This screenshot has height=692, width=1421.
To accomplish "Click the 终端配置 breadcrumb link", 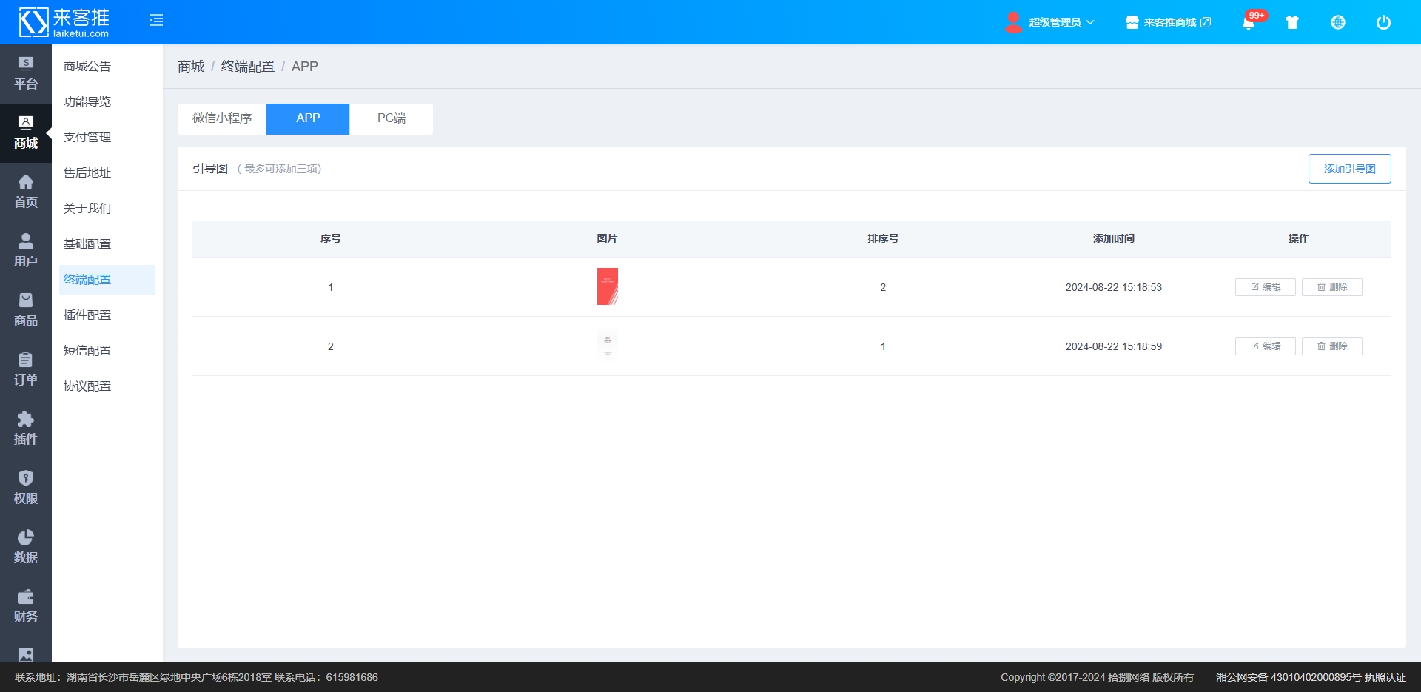I will 247,67.
